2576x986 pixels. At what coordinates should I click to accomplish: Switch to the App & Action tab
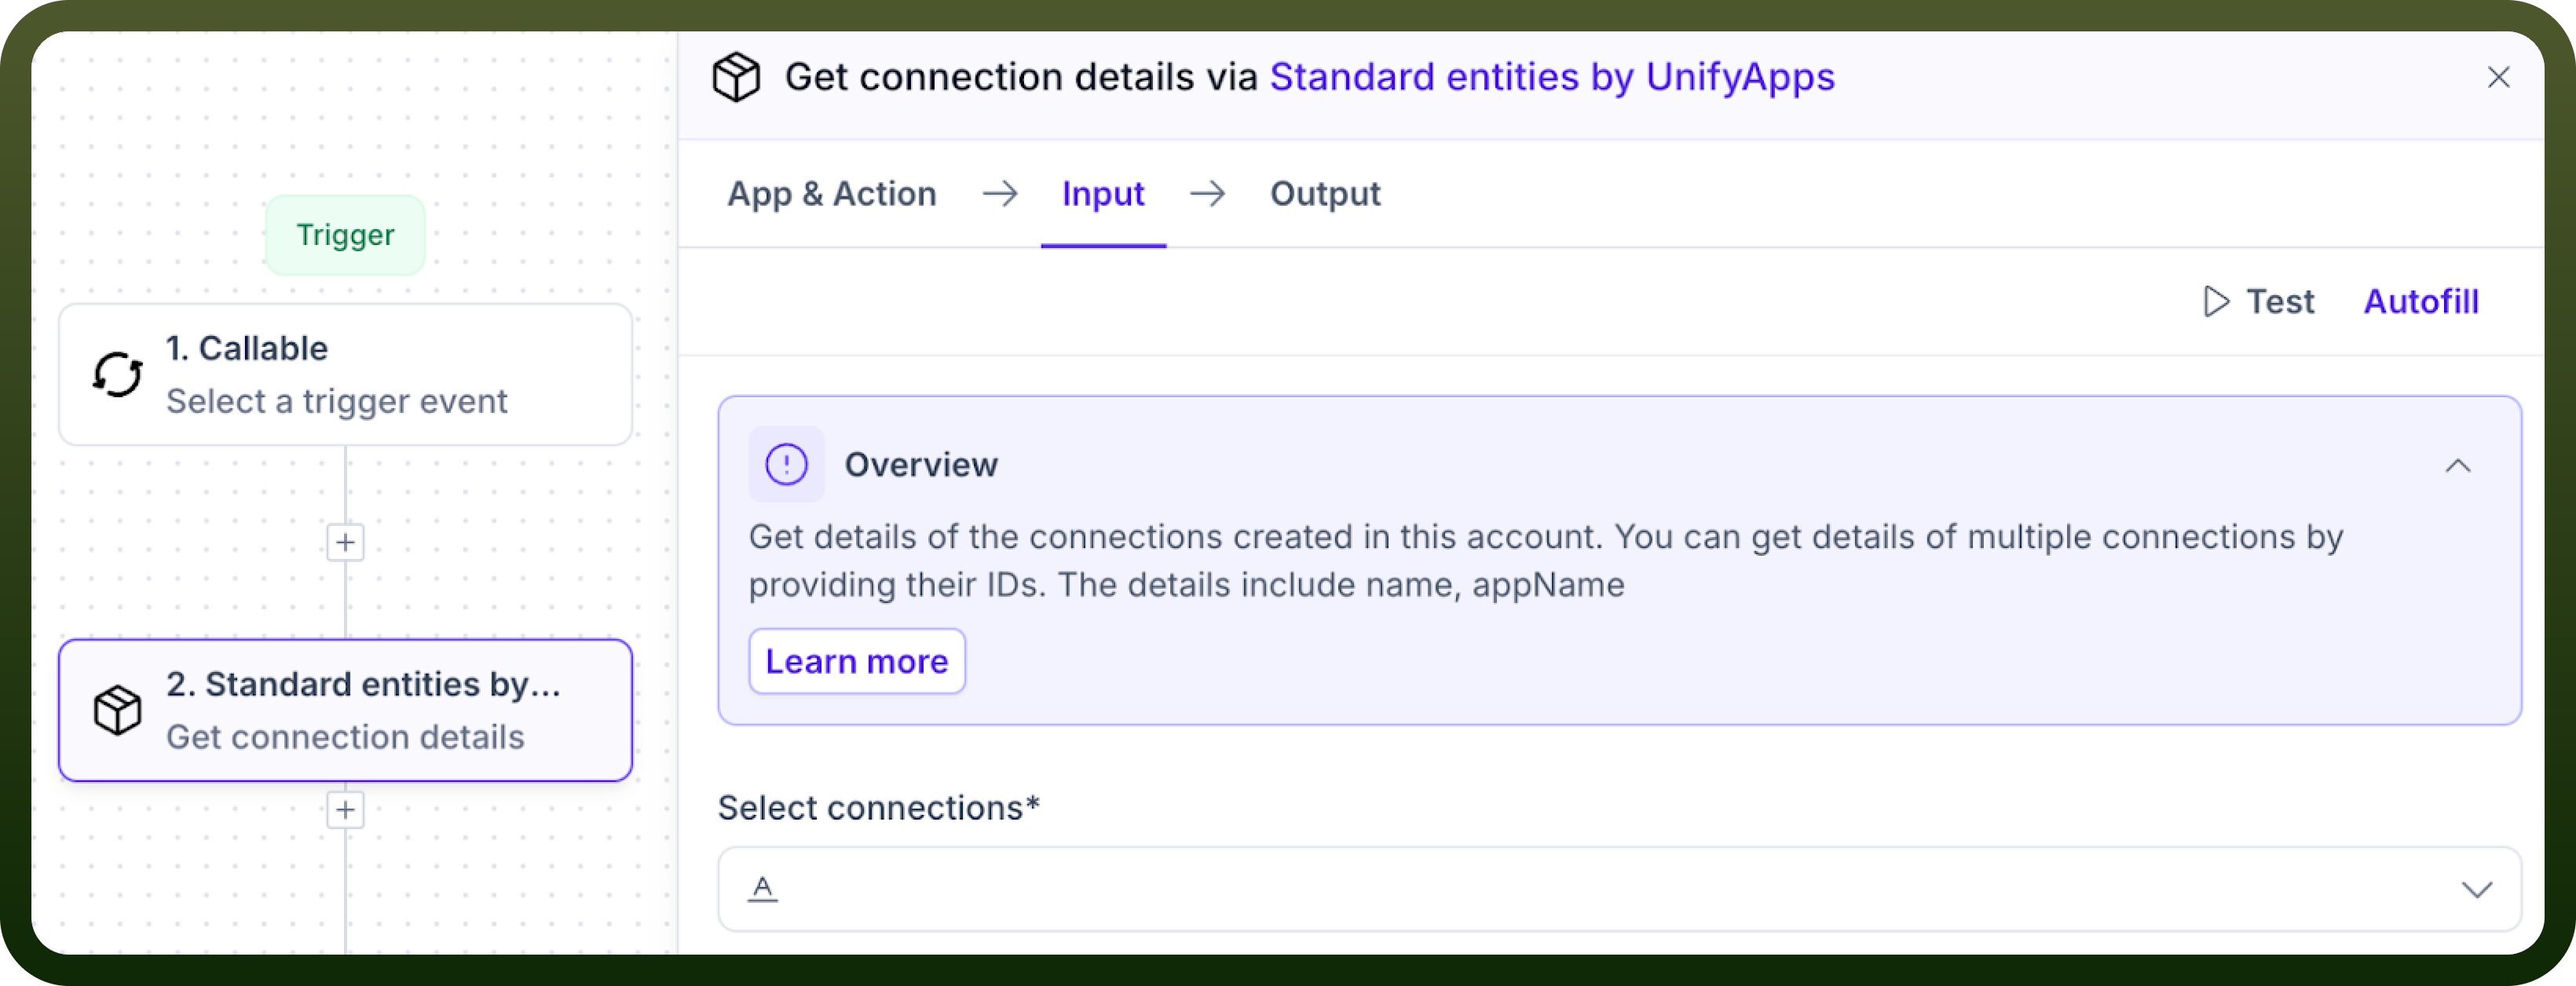point(831,194)
